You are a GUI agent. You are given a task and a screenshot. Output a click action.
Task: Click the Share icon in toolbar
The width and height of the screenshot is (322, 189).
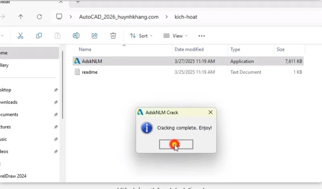[x=94, y=36]
